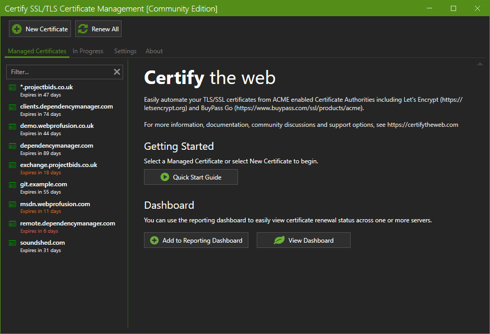490x334 pixels.
Task: Click the play icon on Quick Start Guide
Action: point(165,177)
